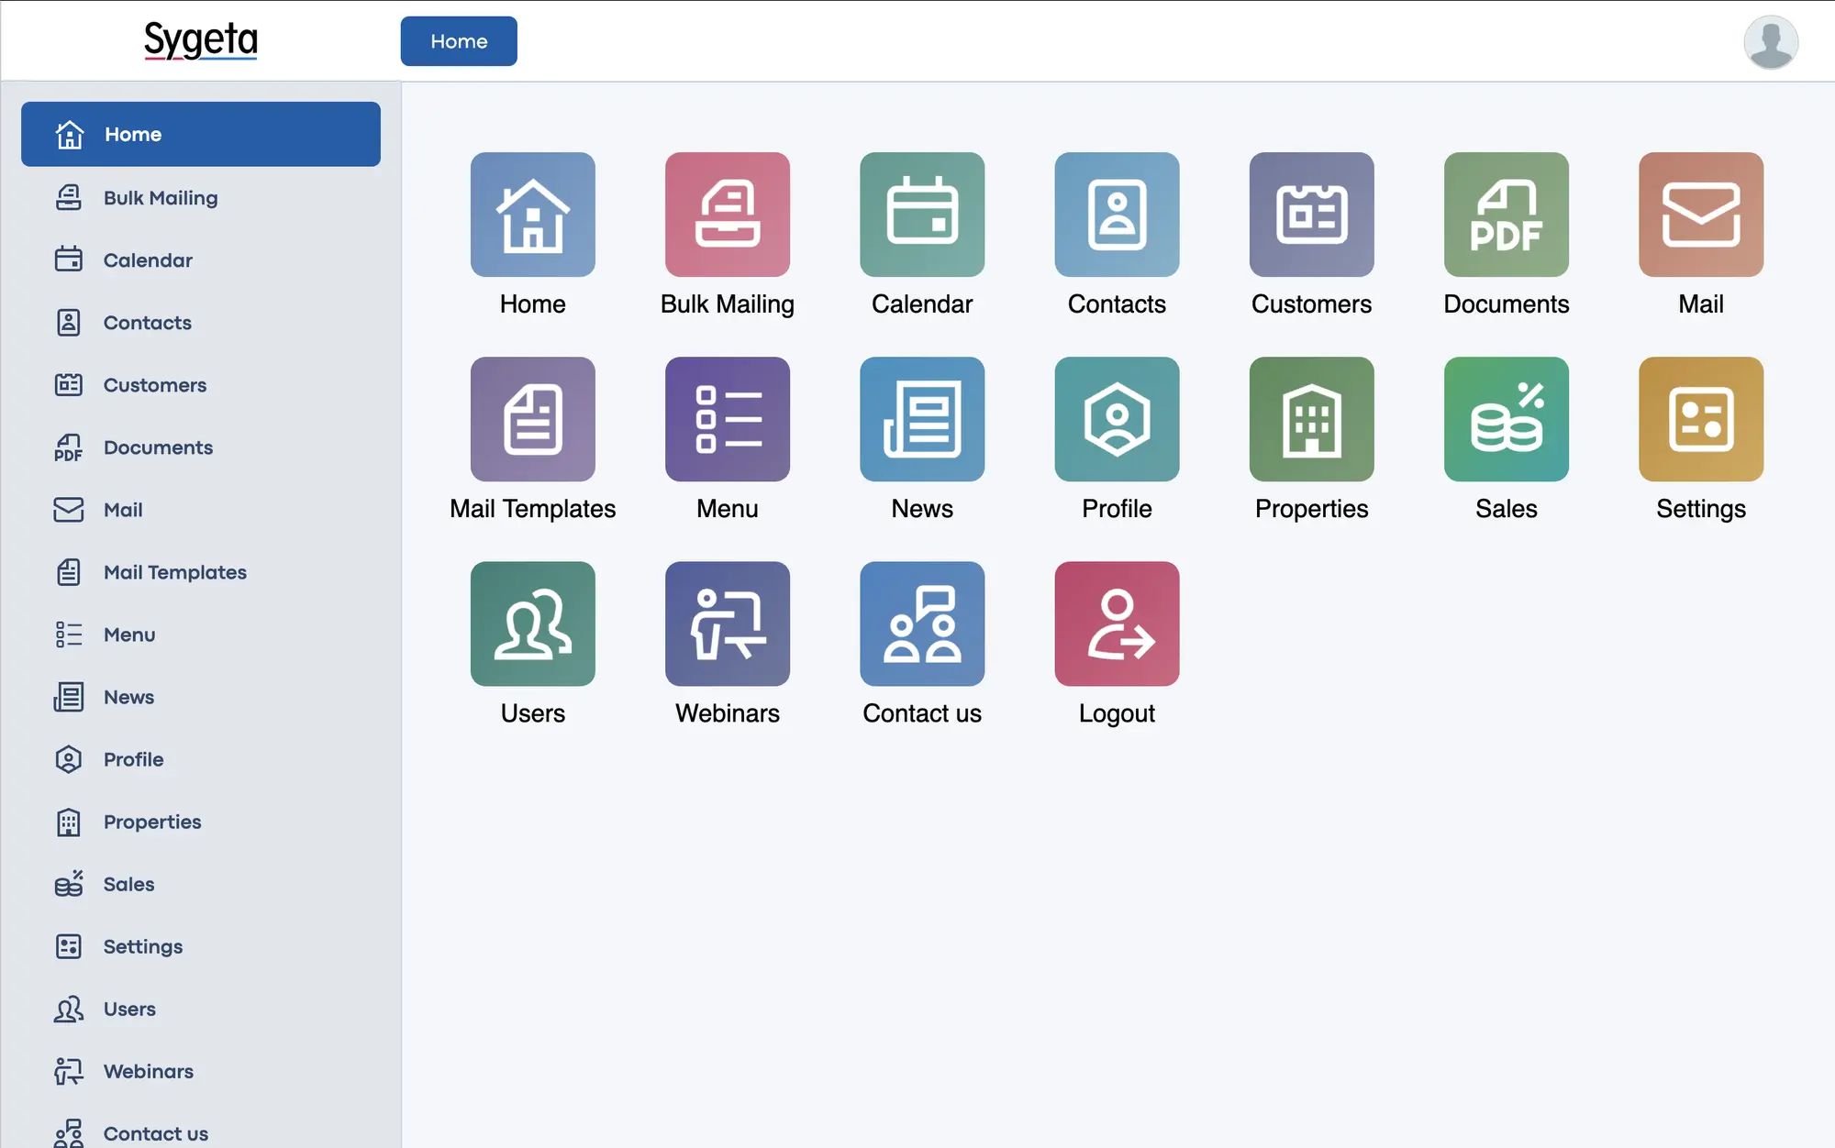Select Sales in the sidebar
The image size is (1835, 1148).
[201, 883]
